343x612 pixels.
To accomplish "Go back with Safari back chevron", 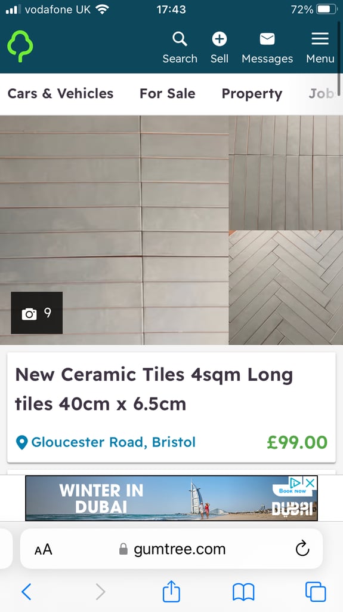I will click(26, 592).
